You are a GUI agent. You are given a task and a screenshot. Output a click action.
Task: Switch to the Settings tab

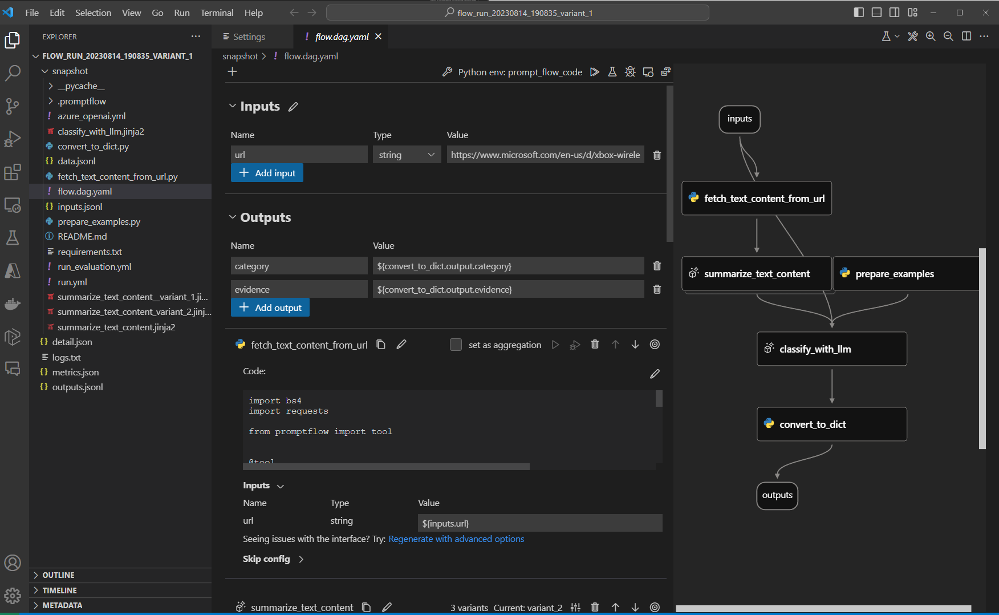pos(244,37)
